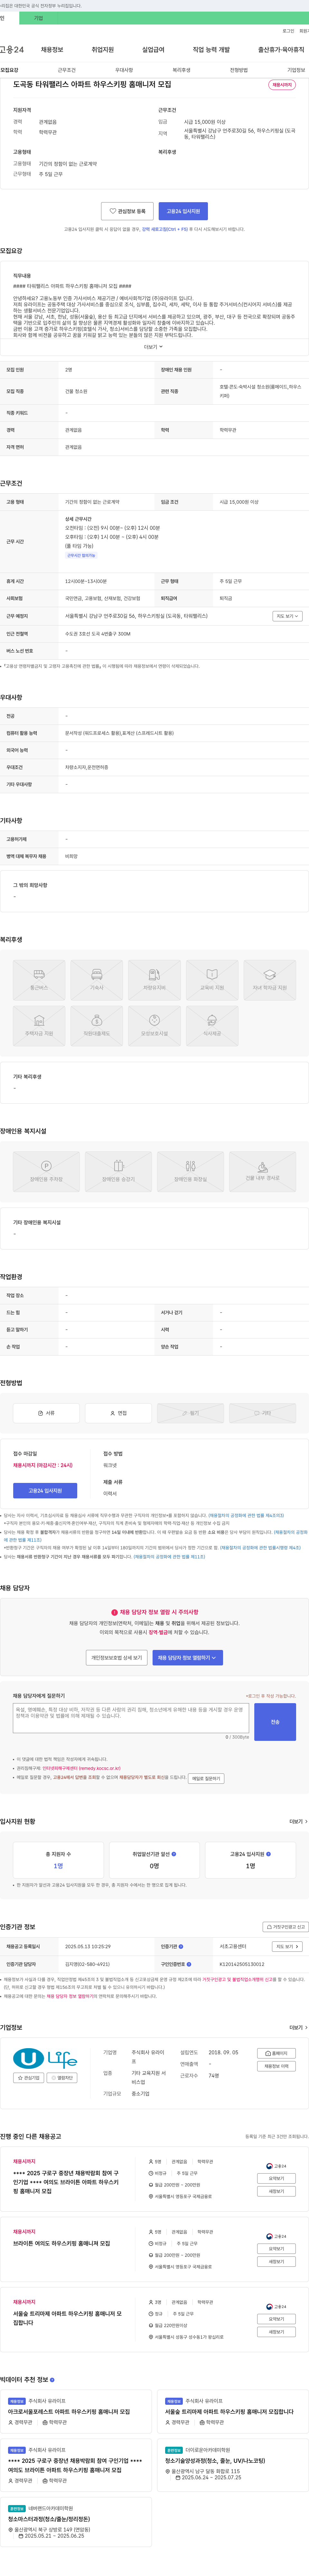Click info icon beside 빅데이터 추천 정보

click(52, 2380)
